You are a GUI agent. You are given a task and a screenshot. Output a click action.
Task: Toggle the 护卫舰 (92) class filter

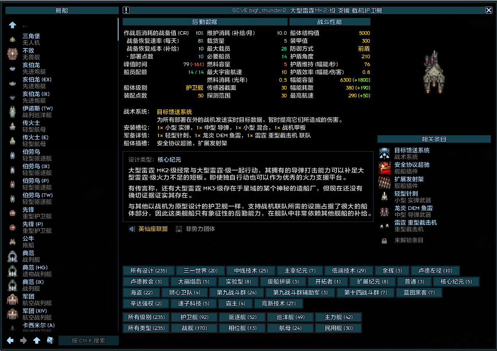195,317
